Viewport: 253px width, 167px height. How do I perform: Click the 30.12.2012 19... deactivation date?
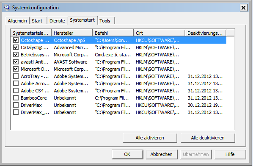click(x=205, y=105)
